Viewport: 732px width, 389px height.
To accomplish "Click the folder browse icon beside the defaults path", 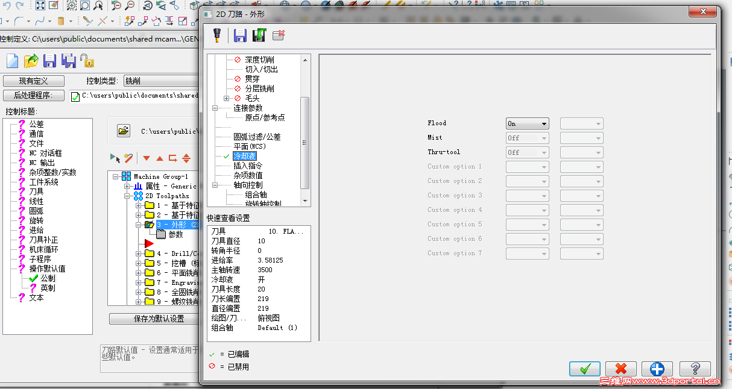I will tap(123, 130).
